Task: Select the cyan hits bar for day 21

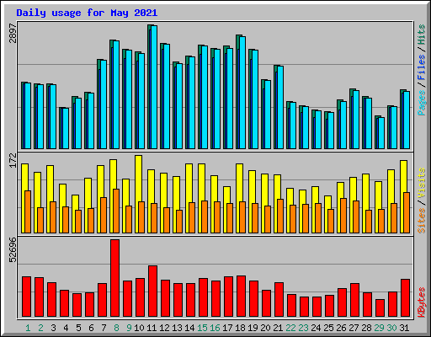Action: (280, 107)
